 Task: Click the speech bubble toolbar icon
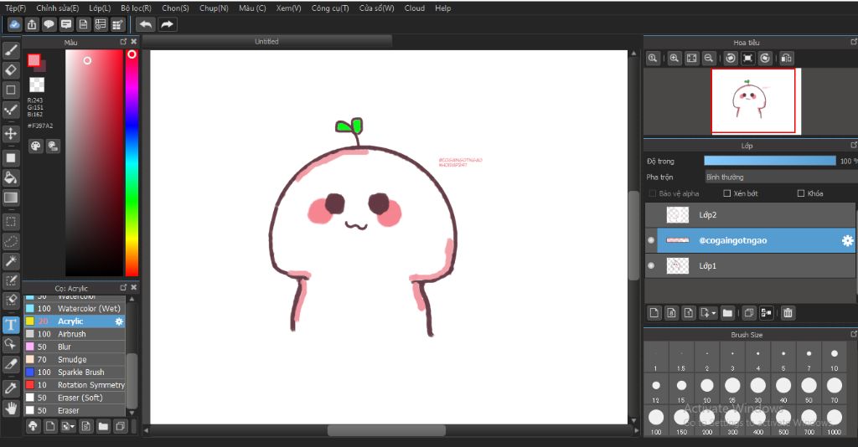[49, 24]
